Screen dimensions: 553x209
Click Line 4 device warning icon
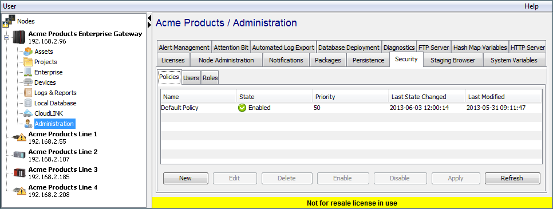click(x=19, y=191)
